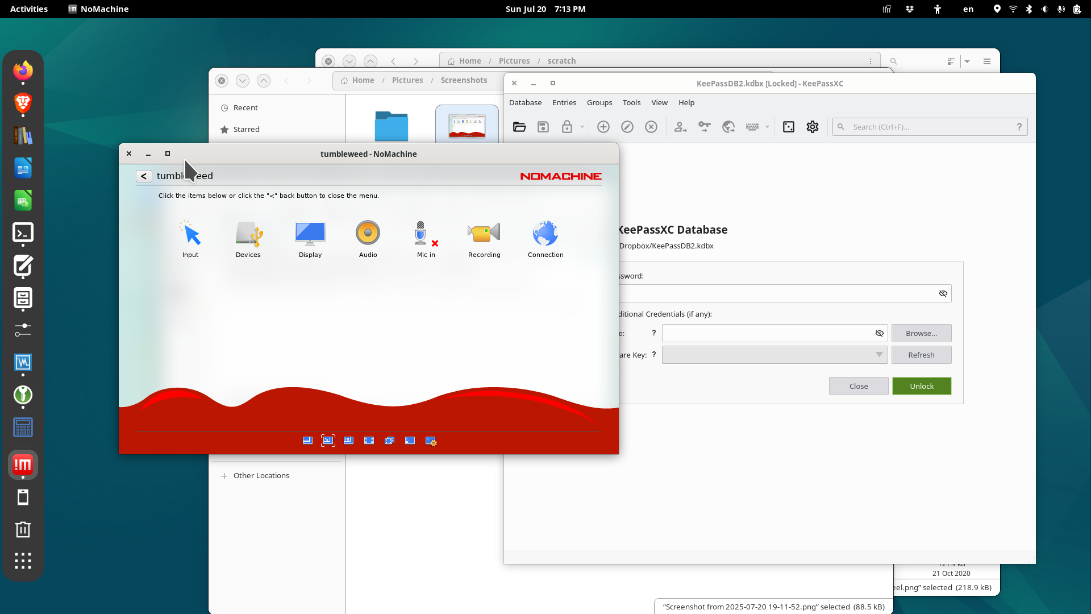
Task: Click Browse... button for key file
Action: click(921, 333)
